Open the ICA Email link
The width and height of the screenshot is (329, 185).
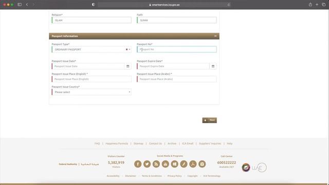pyautogui.click(x=188, y=143)
